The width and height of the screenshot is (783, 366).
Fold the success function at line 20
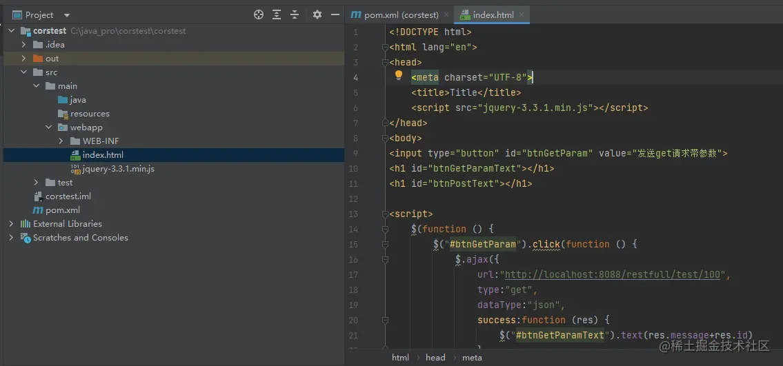coord(385,320)
